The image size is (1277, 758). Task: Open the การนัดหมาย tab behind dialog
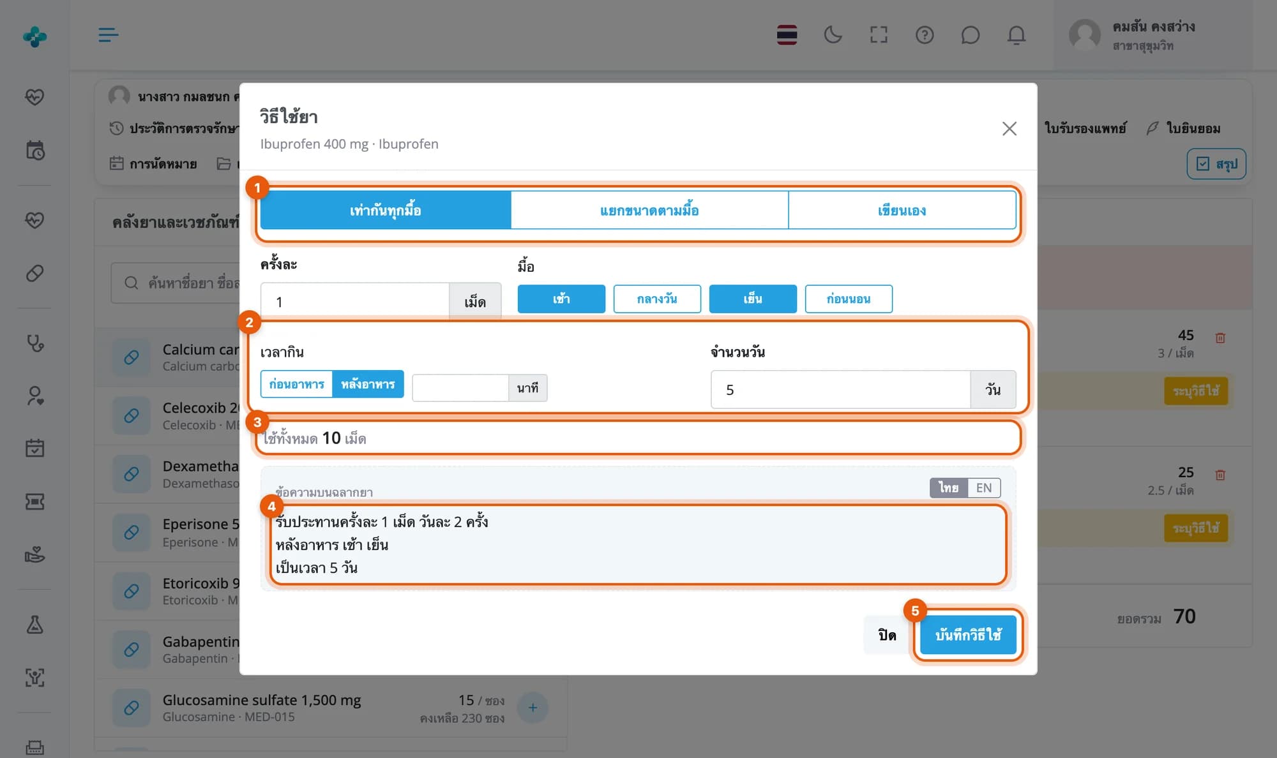[x=153, y=164]
